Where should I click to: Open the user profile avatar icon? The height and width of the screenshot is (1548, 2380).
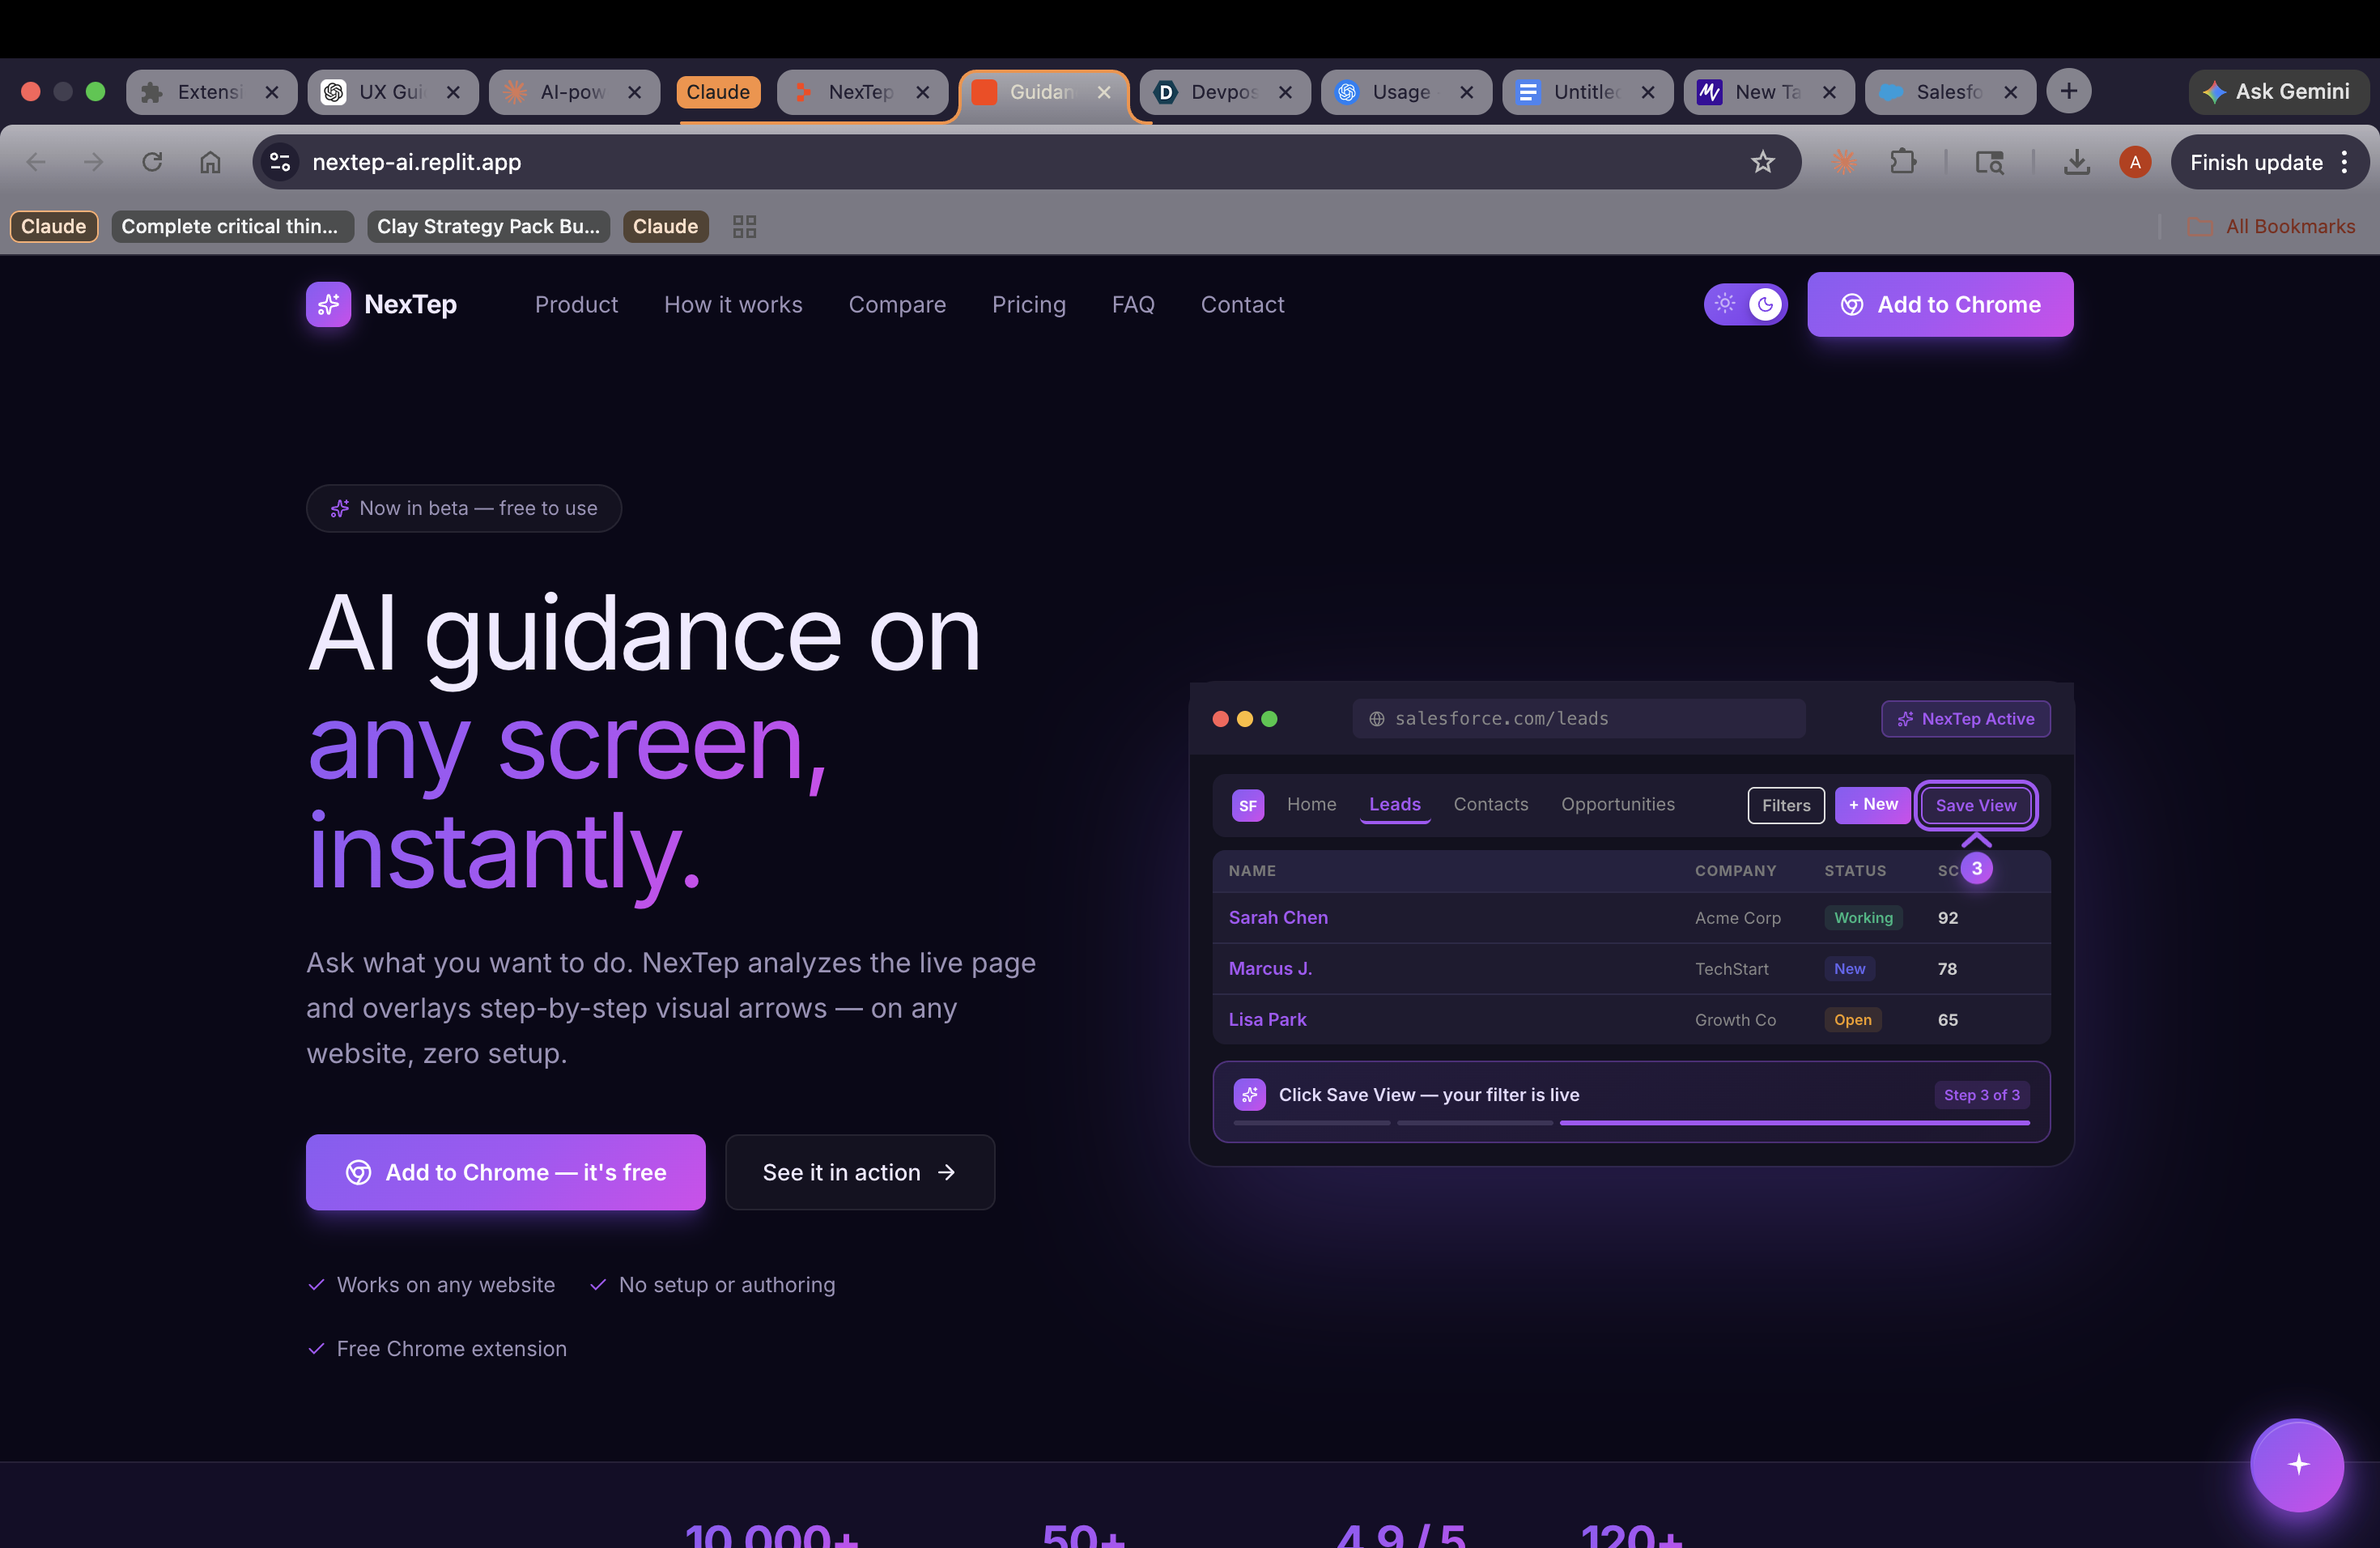click(x=2134, y=162)
